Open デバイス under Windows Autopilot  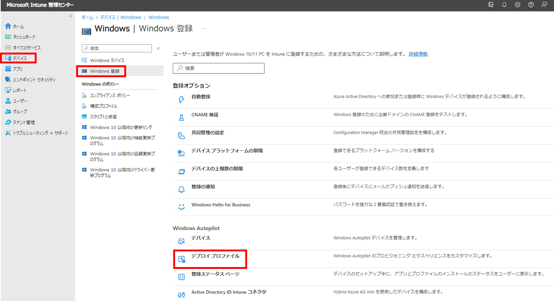click(201, 238)
